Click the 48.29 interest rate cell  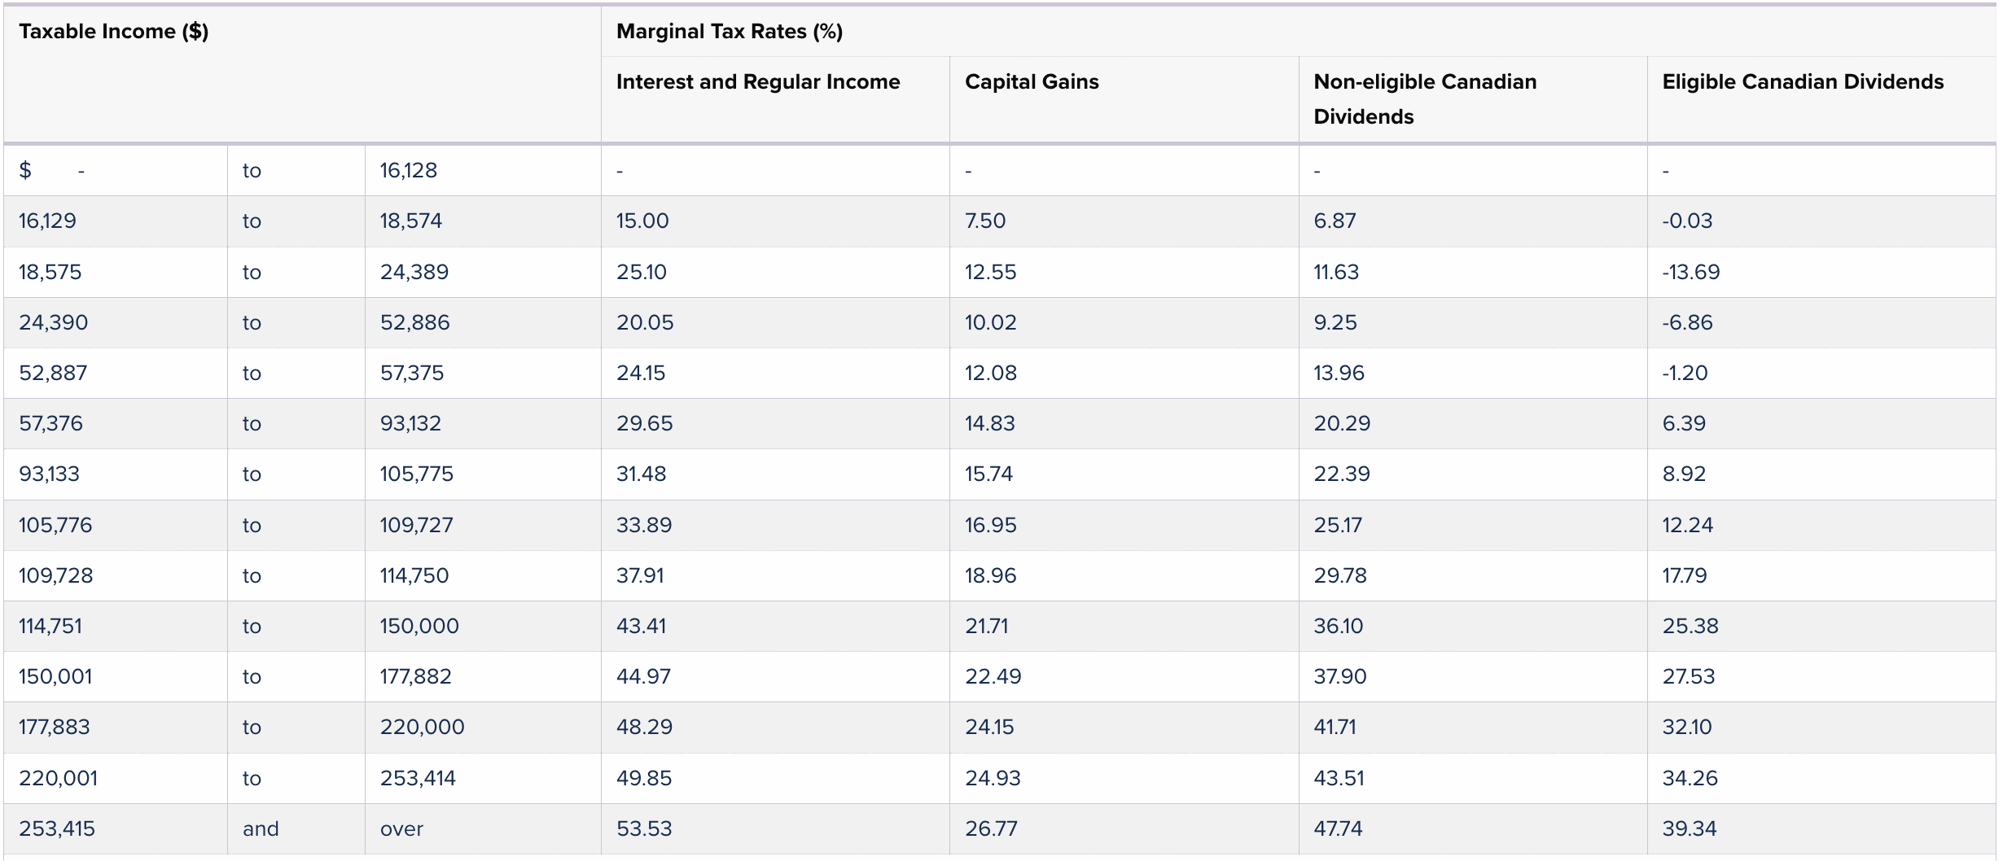tap(644, 727)
